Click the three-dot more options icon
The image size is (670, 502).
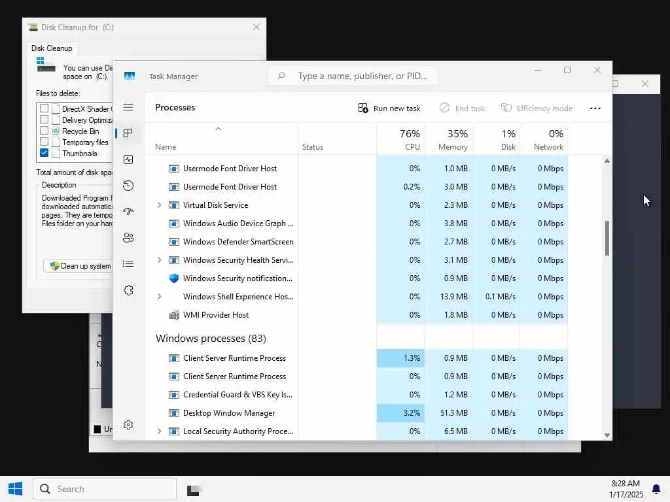(595, 109)
